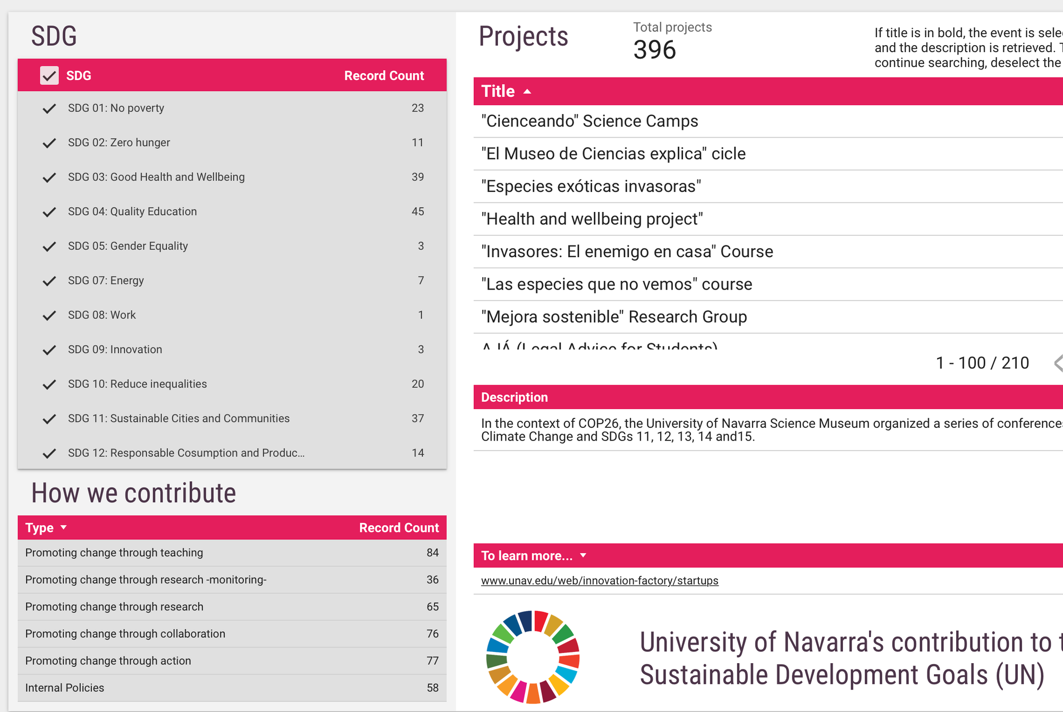The height and width of the screenshot is (712, 1063).
Task: Toggle the SDG select-all checkbox
Action: [x=49, y=75]
